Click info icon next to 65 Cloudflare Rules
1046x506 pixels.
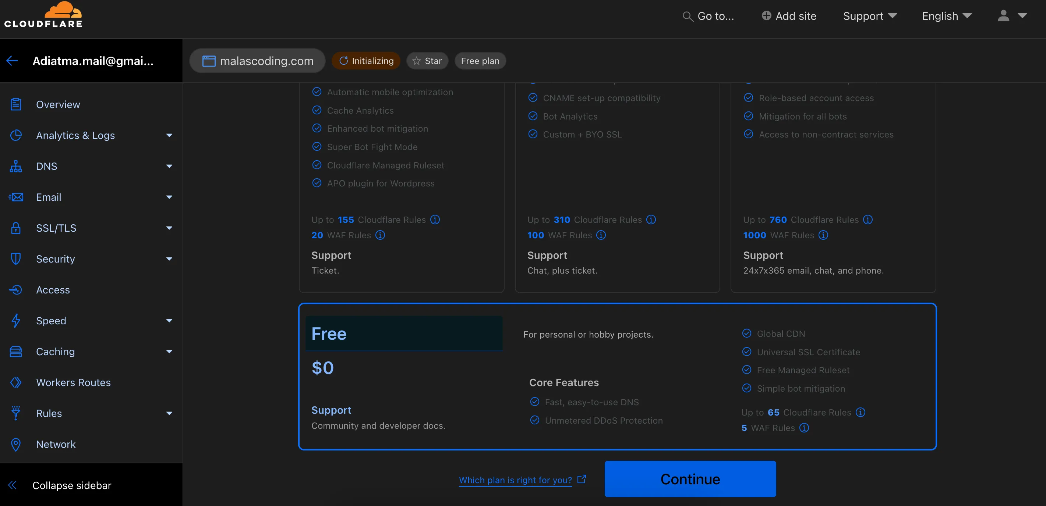coord(861,412)
